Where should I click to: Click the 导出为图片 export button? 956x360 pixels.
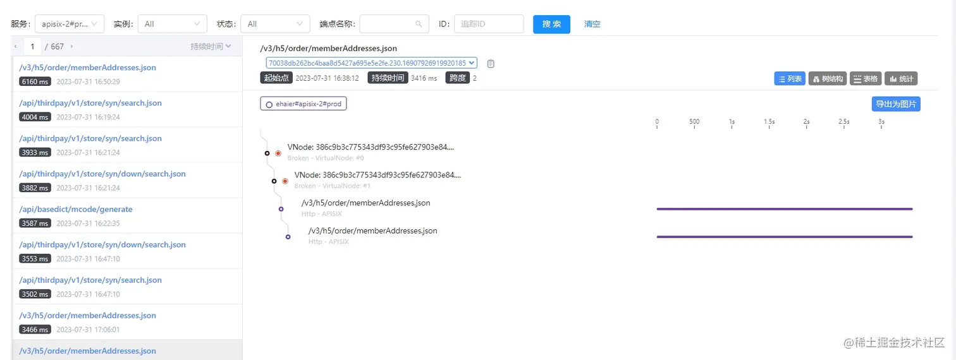[895, 104]
